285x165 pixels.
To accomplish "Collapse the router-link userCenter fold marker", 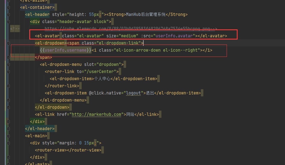I will click(8, 72).
